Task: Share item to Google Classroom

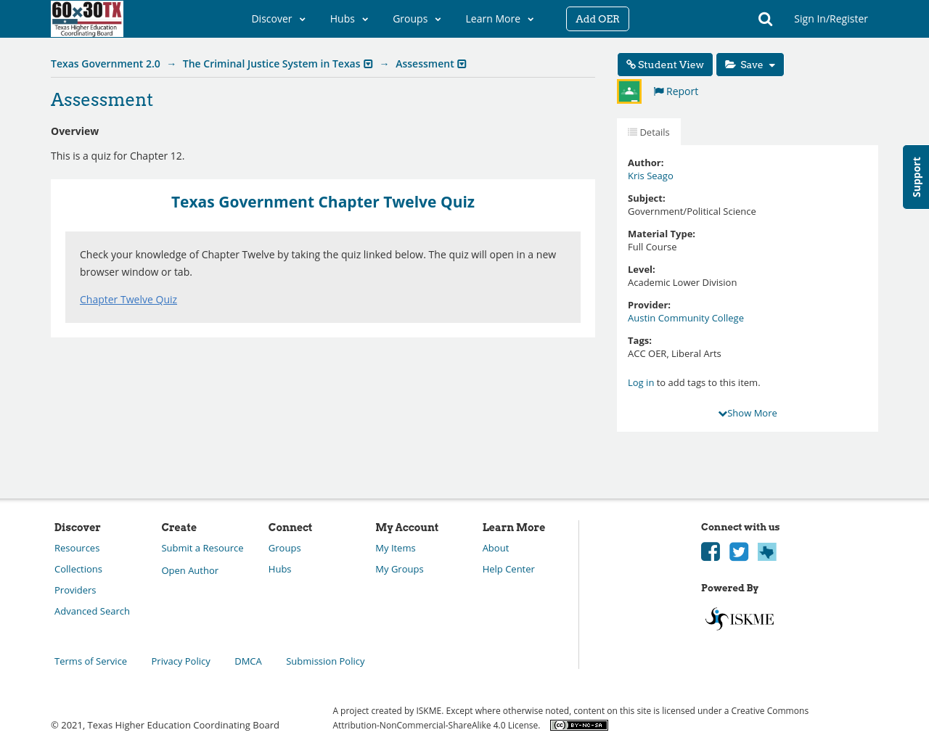Action: coord(628,90)
